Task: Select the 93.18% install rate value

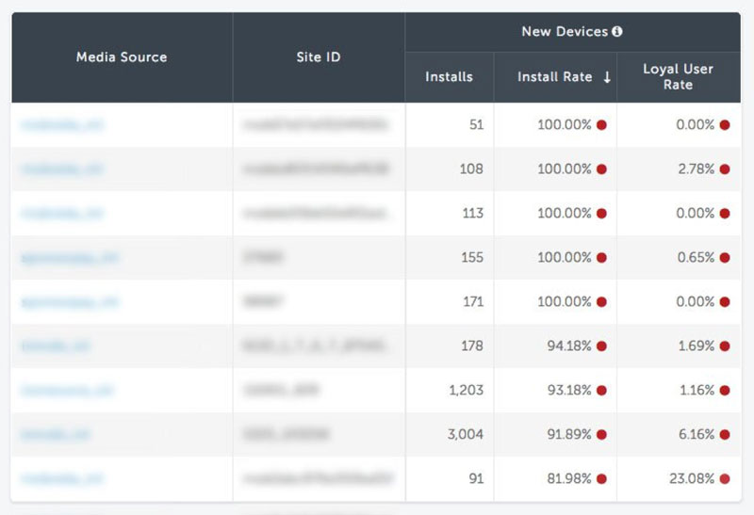Action: coord(569,390)
